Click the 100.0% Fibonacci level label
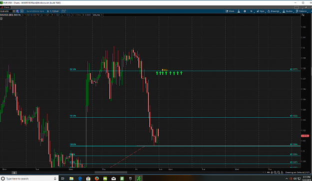 (x=72, y=145)
